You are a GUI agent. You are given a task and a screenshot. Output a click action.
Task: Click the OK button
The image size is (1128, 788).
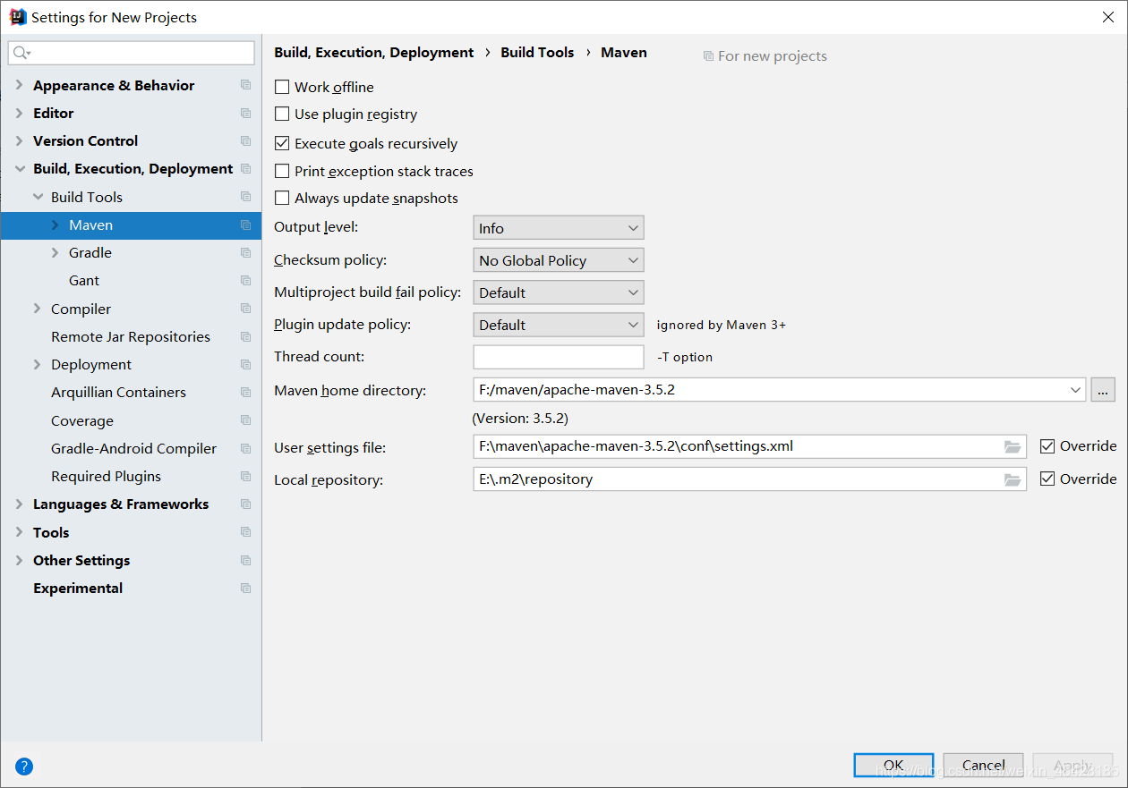point(893,766)
